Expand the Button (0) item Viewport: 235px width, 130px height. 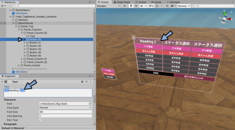tap(24, 39)
